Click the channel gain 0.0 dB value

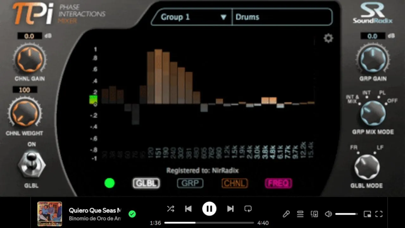pyautogui.click(x=29, y=36)
